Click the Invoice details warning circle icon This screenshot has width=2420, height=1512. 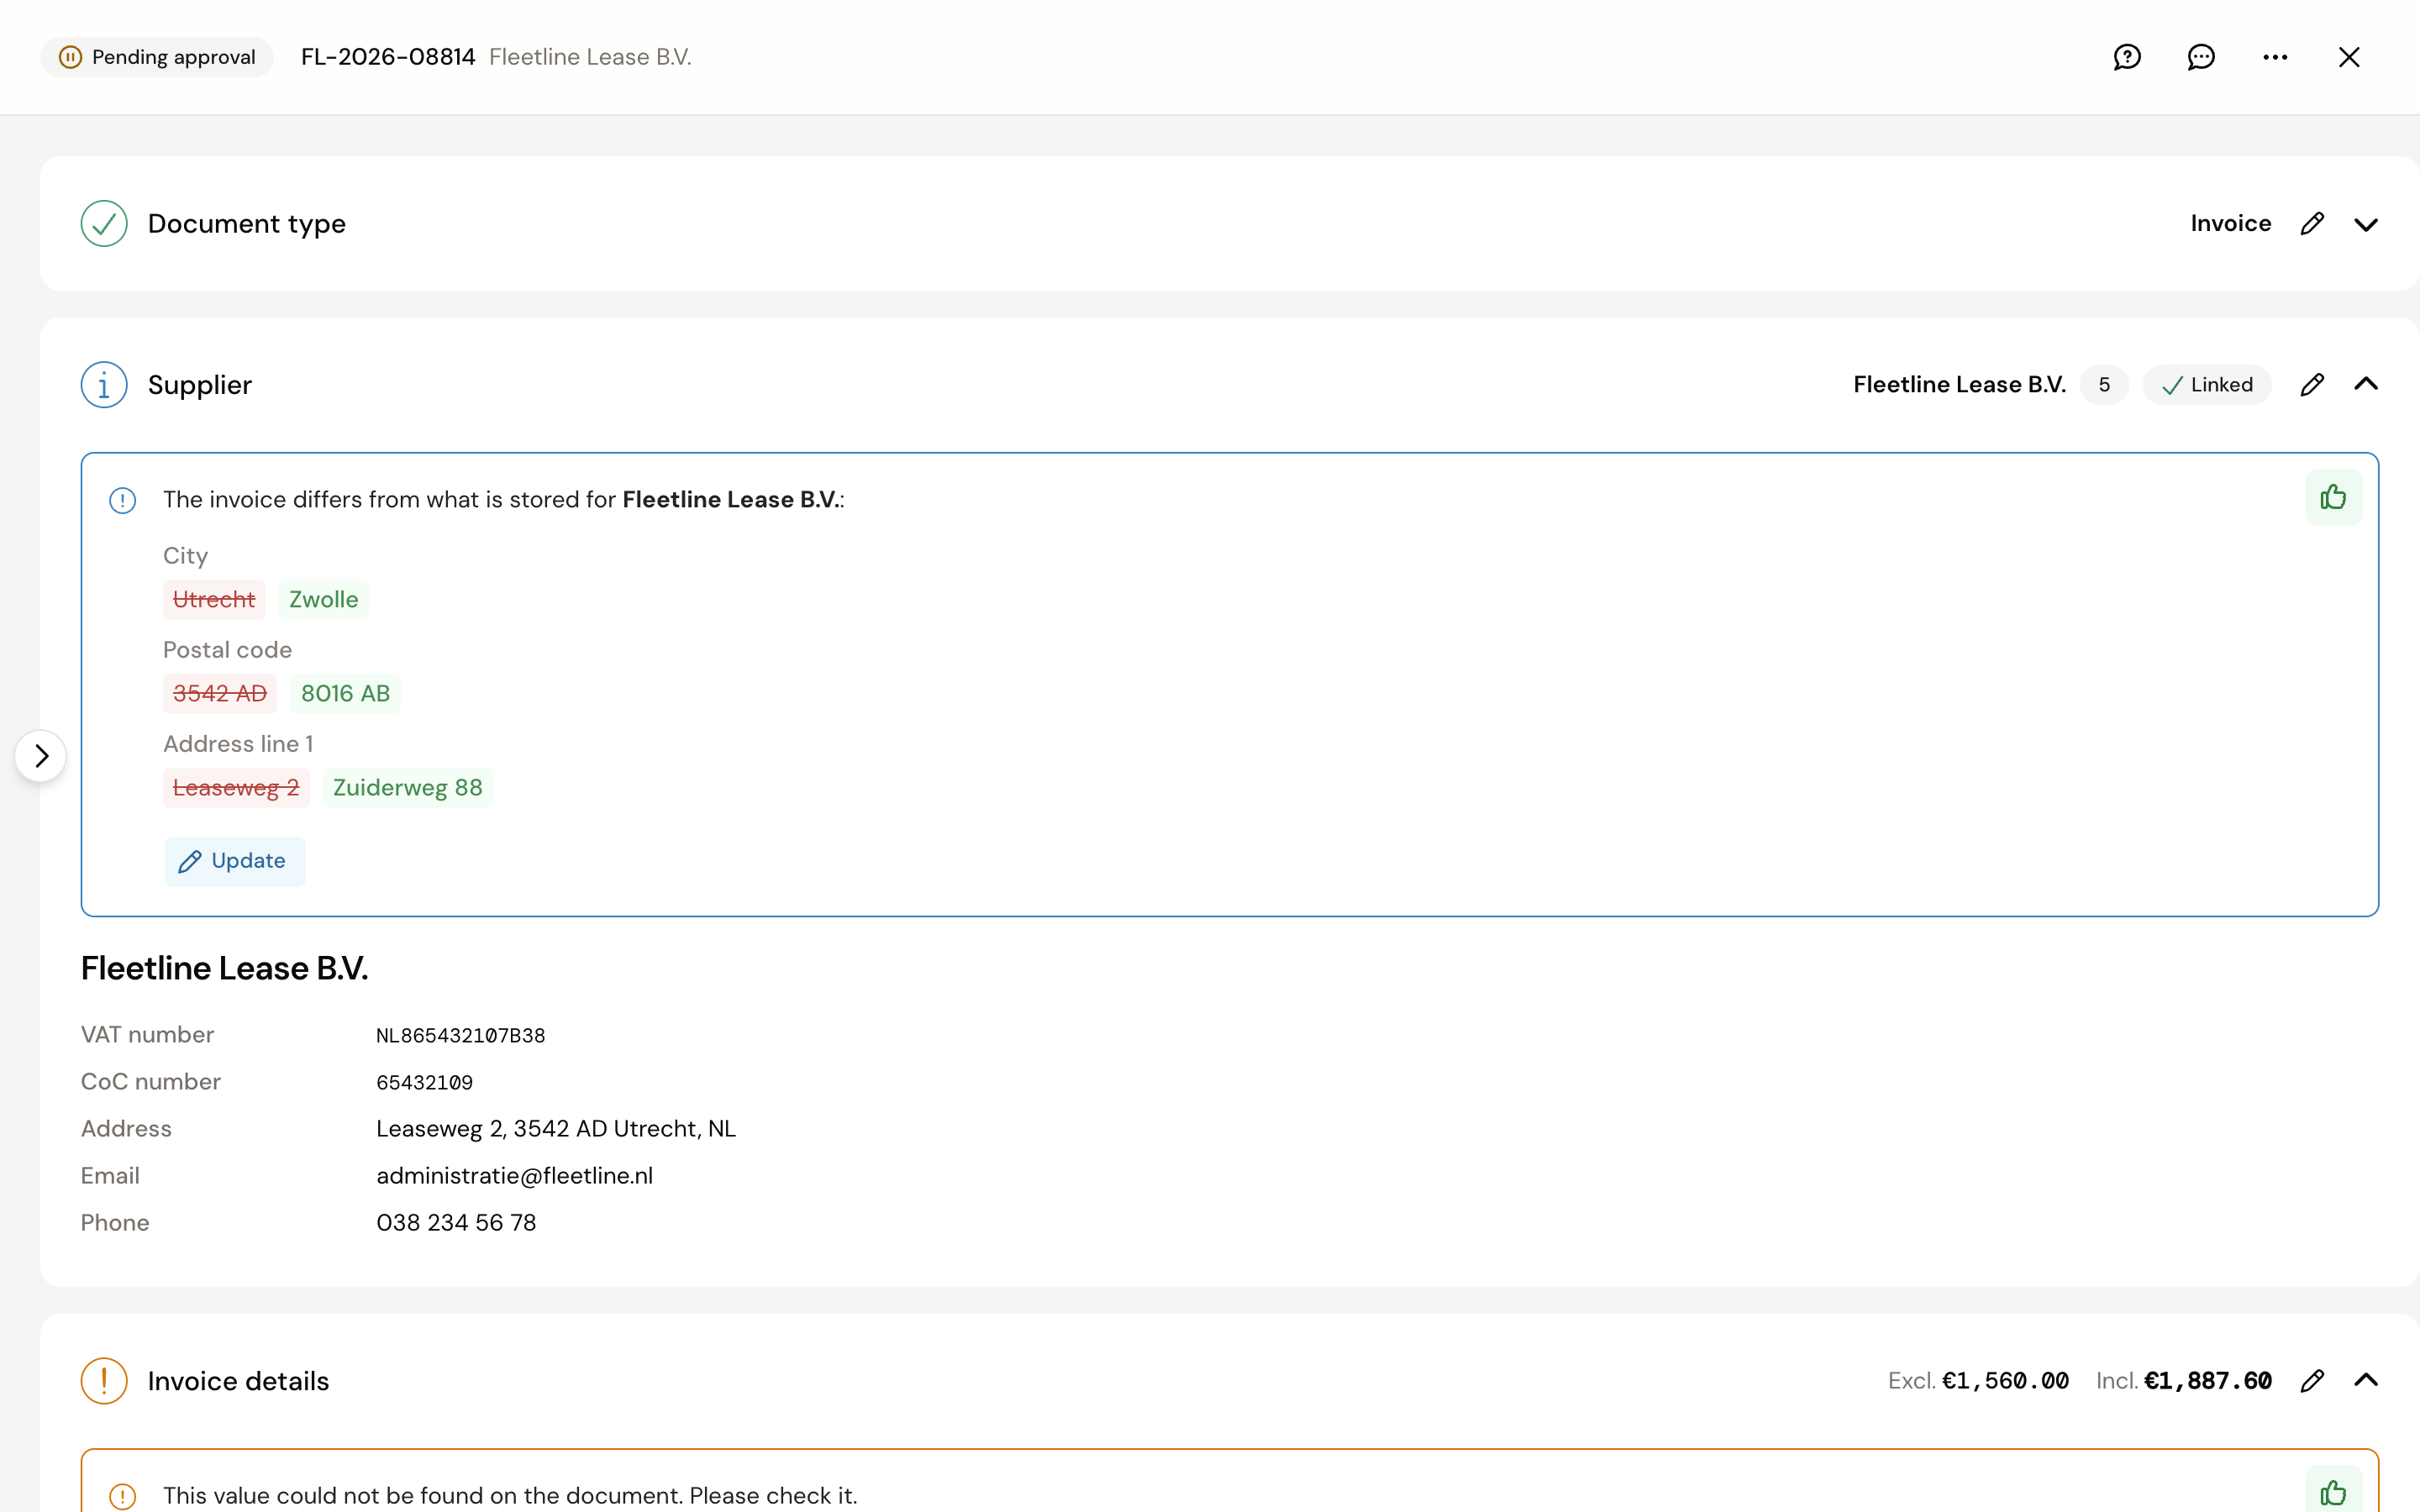(x=104, y=1380)
